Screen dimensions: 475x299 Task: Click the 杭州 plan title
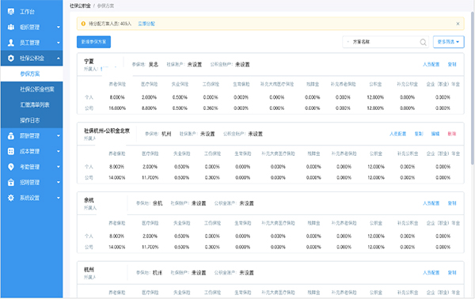point(89,270)
